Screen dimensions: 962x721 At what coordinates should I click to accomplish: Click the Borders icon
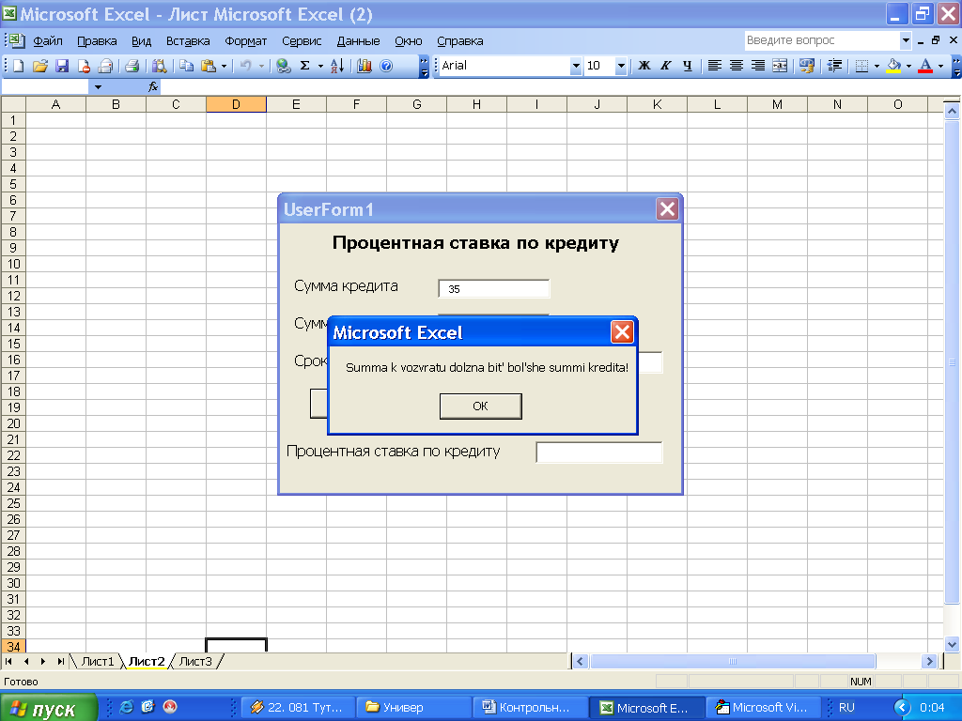coord(862,66)
